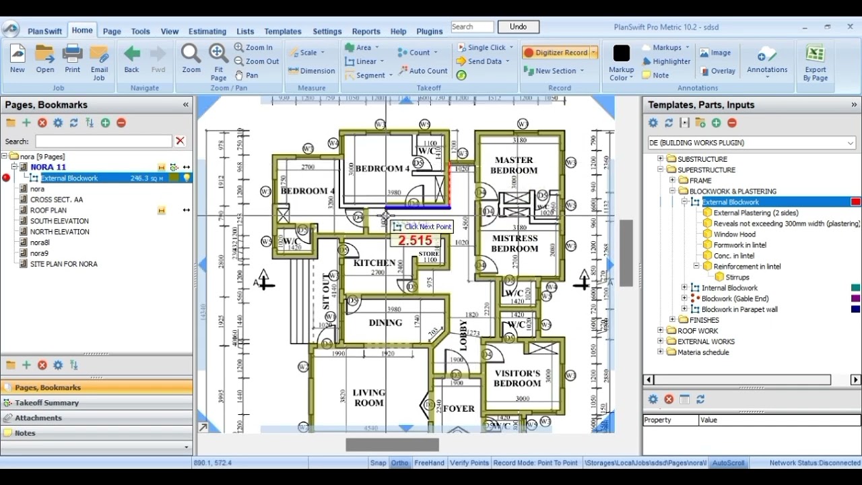Viewport: 862px width, 485px height.
Task: Add a new page with the green plus in Pages panel
Action: pos(26,123)
